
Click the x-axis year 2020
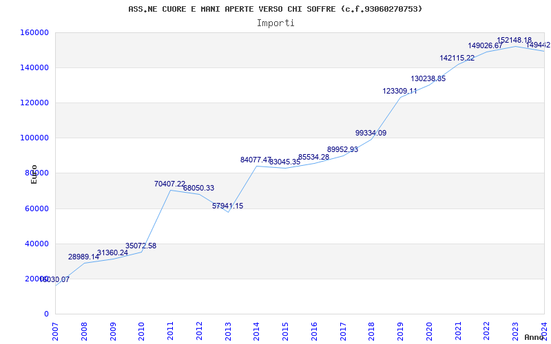click(x=429, y=332)
